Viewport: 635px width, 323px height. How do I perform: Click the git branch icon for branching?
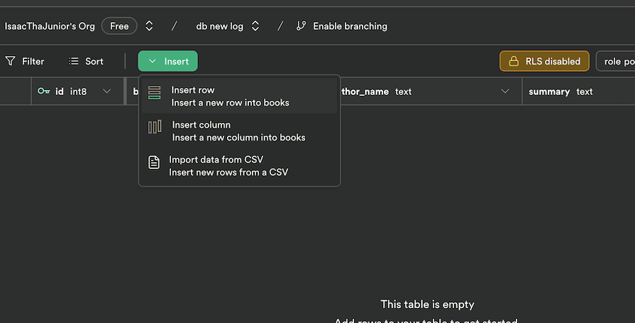coord(301,26)
